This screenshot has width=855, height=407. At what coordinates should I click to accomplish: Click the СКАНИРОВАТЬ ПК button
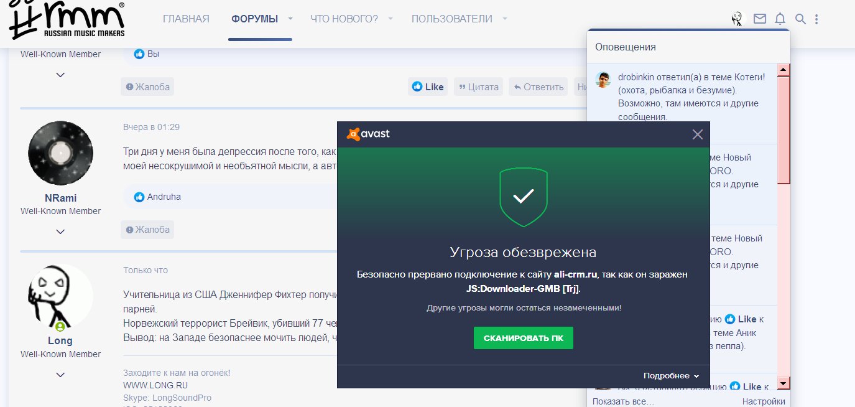pyautogui.click(x=523, y=338)
